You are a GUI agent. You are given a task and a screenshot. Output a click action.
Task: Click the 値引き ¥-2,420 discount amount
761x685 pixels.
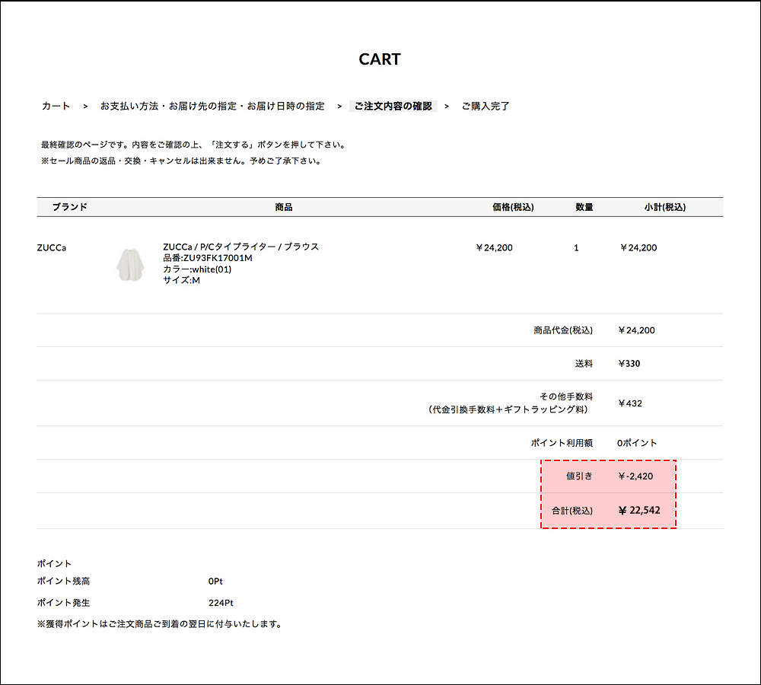(x=635, y=476)
